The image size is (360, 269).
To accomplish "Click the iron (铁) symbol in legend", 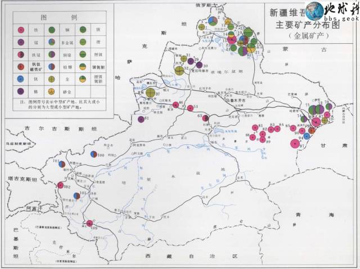I will [21, 29].
